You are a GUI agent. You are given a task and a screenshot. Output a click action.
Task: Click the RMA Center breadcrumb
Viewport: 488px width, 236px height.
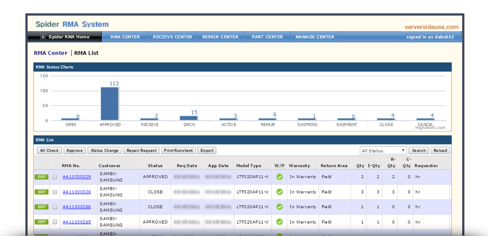pos(50,53)
